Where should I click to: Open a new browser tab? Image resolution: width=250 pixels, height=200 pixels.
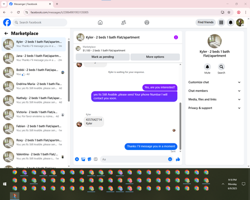(57, 4)
